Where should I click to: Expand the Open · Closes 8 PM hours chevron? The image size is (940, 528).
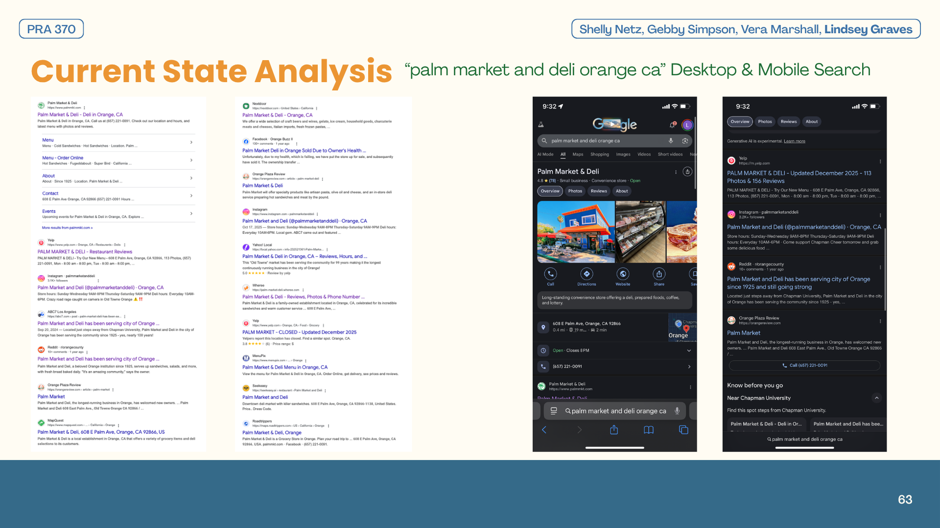pyautogui.click(x=689, y=351)
